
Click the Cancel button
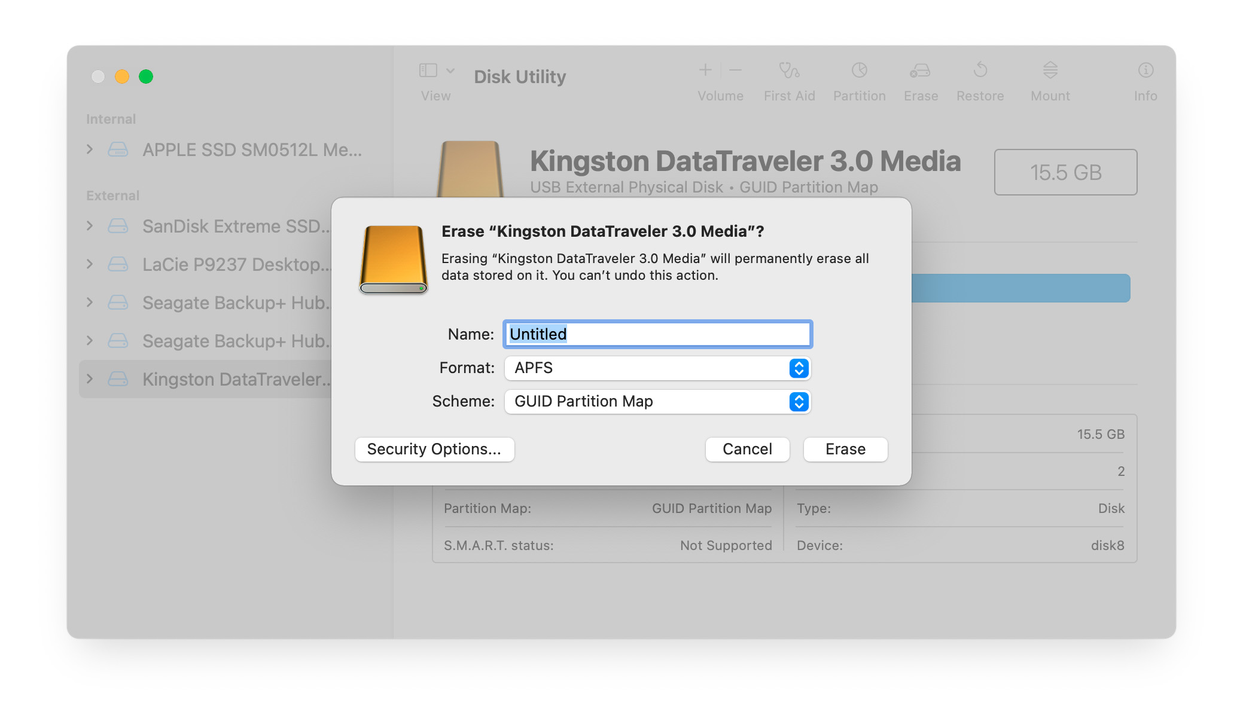(747, 449)
